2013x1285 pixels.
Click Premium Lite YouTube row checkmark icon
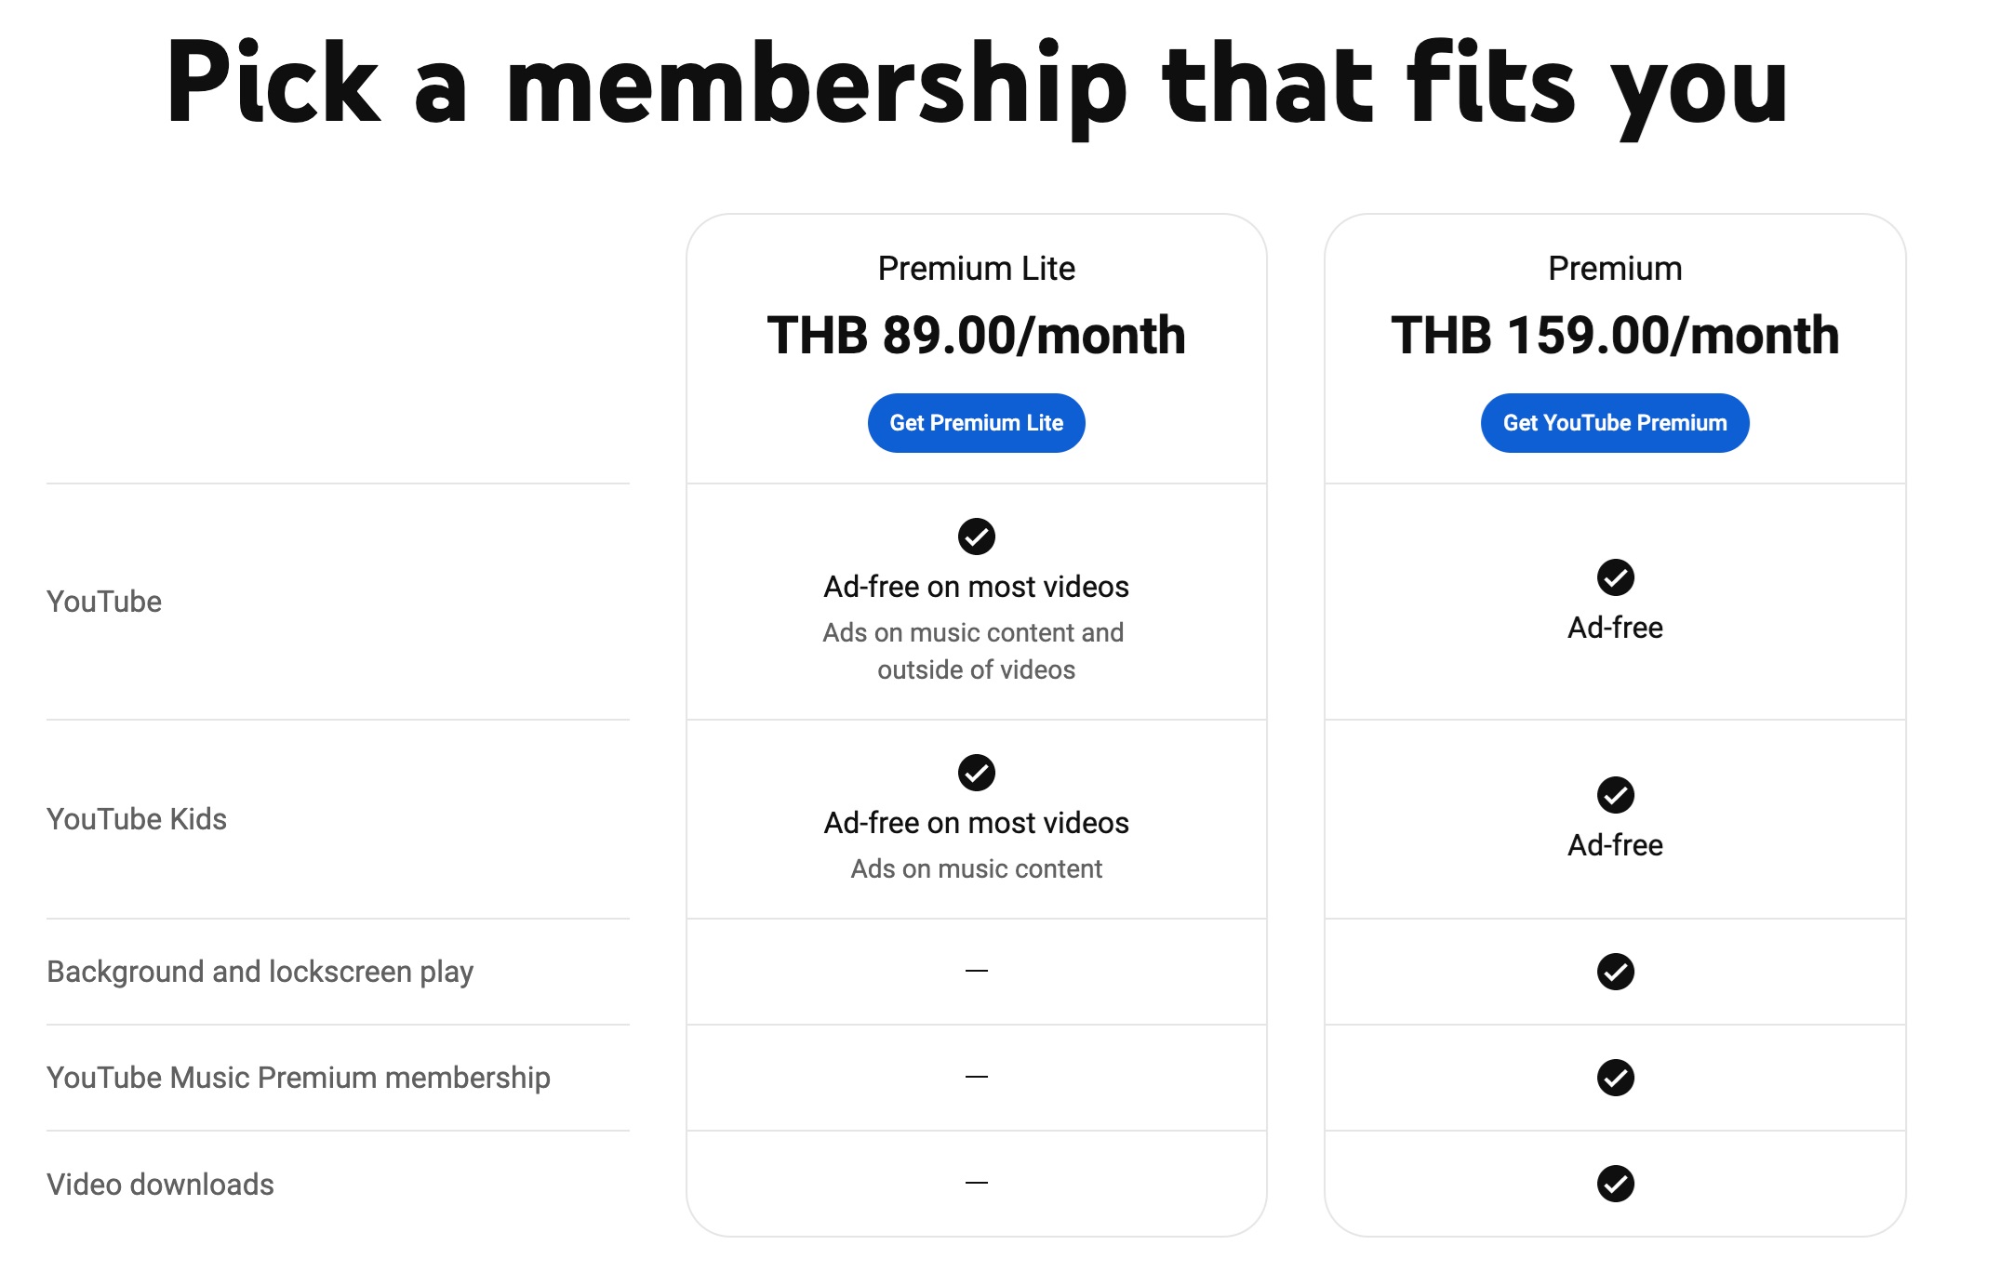[x=976, y=537]
